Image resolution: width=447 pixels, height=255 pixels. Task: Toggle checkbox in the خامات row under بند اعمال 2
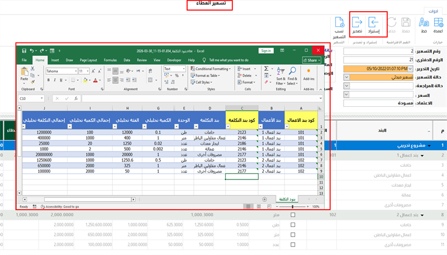(293, 224)
